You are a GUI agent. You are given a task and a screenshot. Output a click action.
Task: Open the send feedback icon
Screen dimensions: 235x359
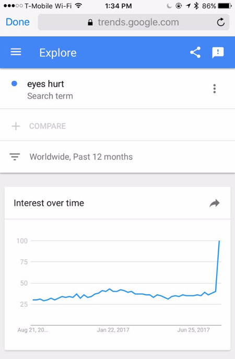[x=218, y=53]
